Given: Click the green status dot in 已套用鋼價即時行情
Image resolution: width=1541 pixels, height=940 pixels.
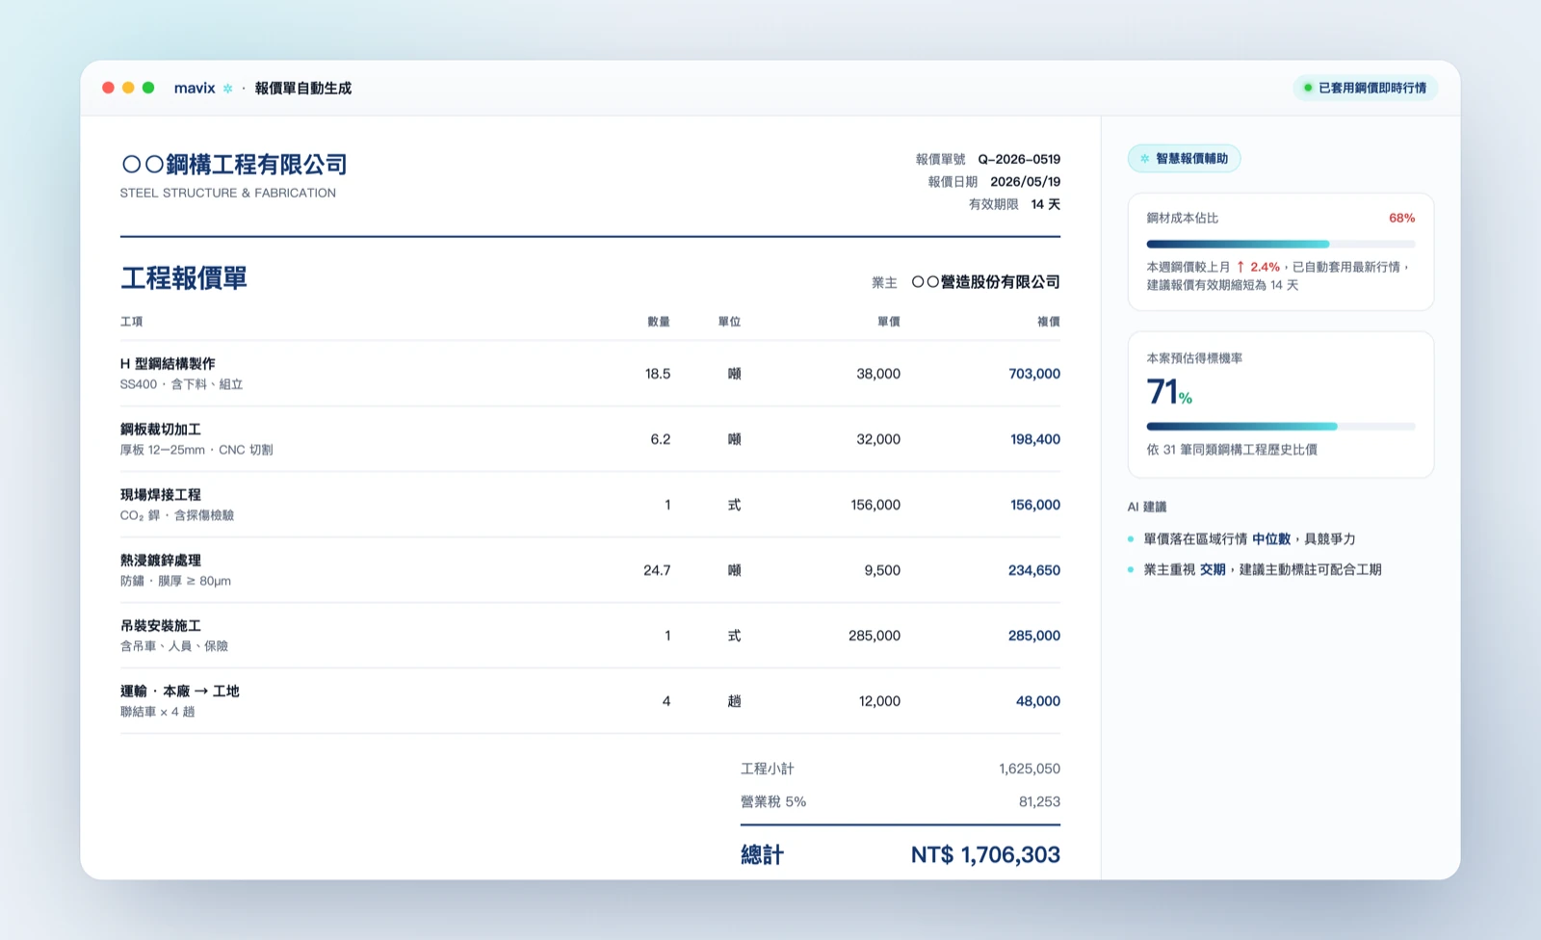Looking at the screenshot, I should (x=1308, y=88).
